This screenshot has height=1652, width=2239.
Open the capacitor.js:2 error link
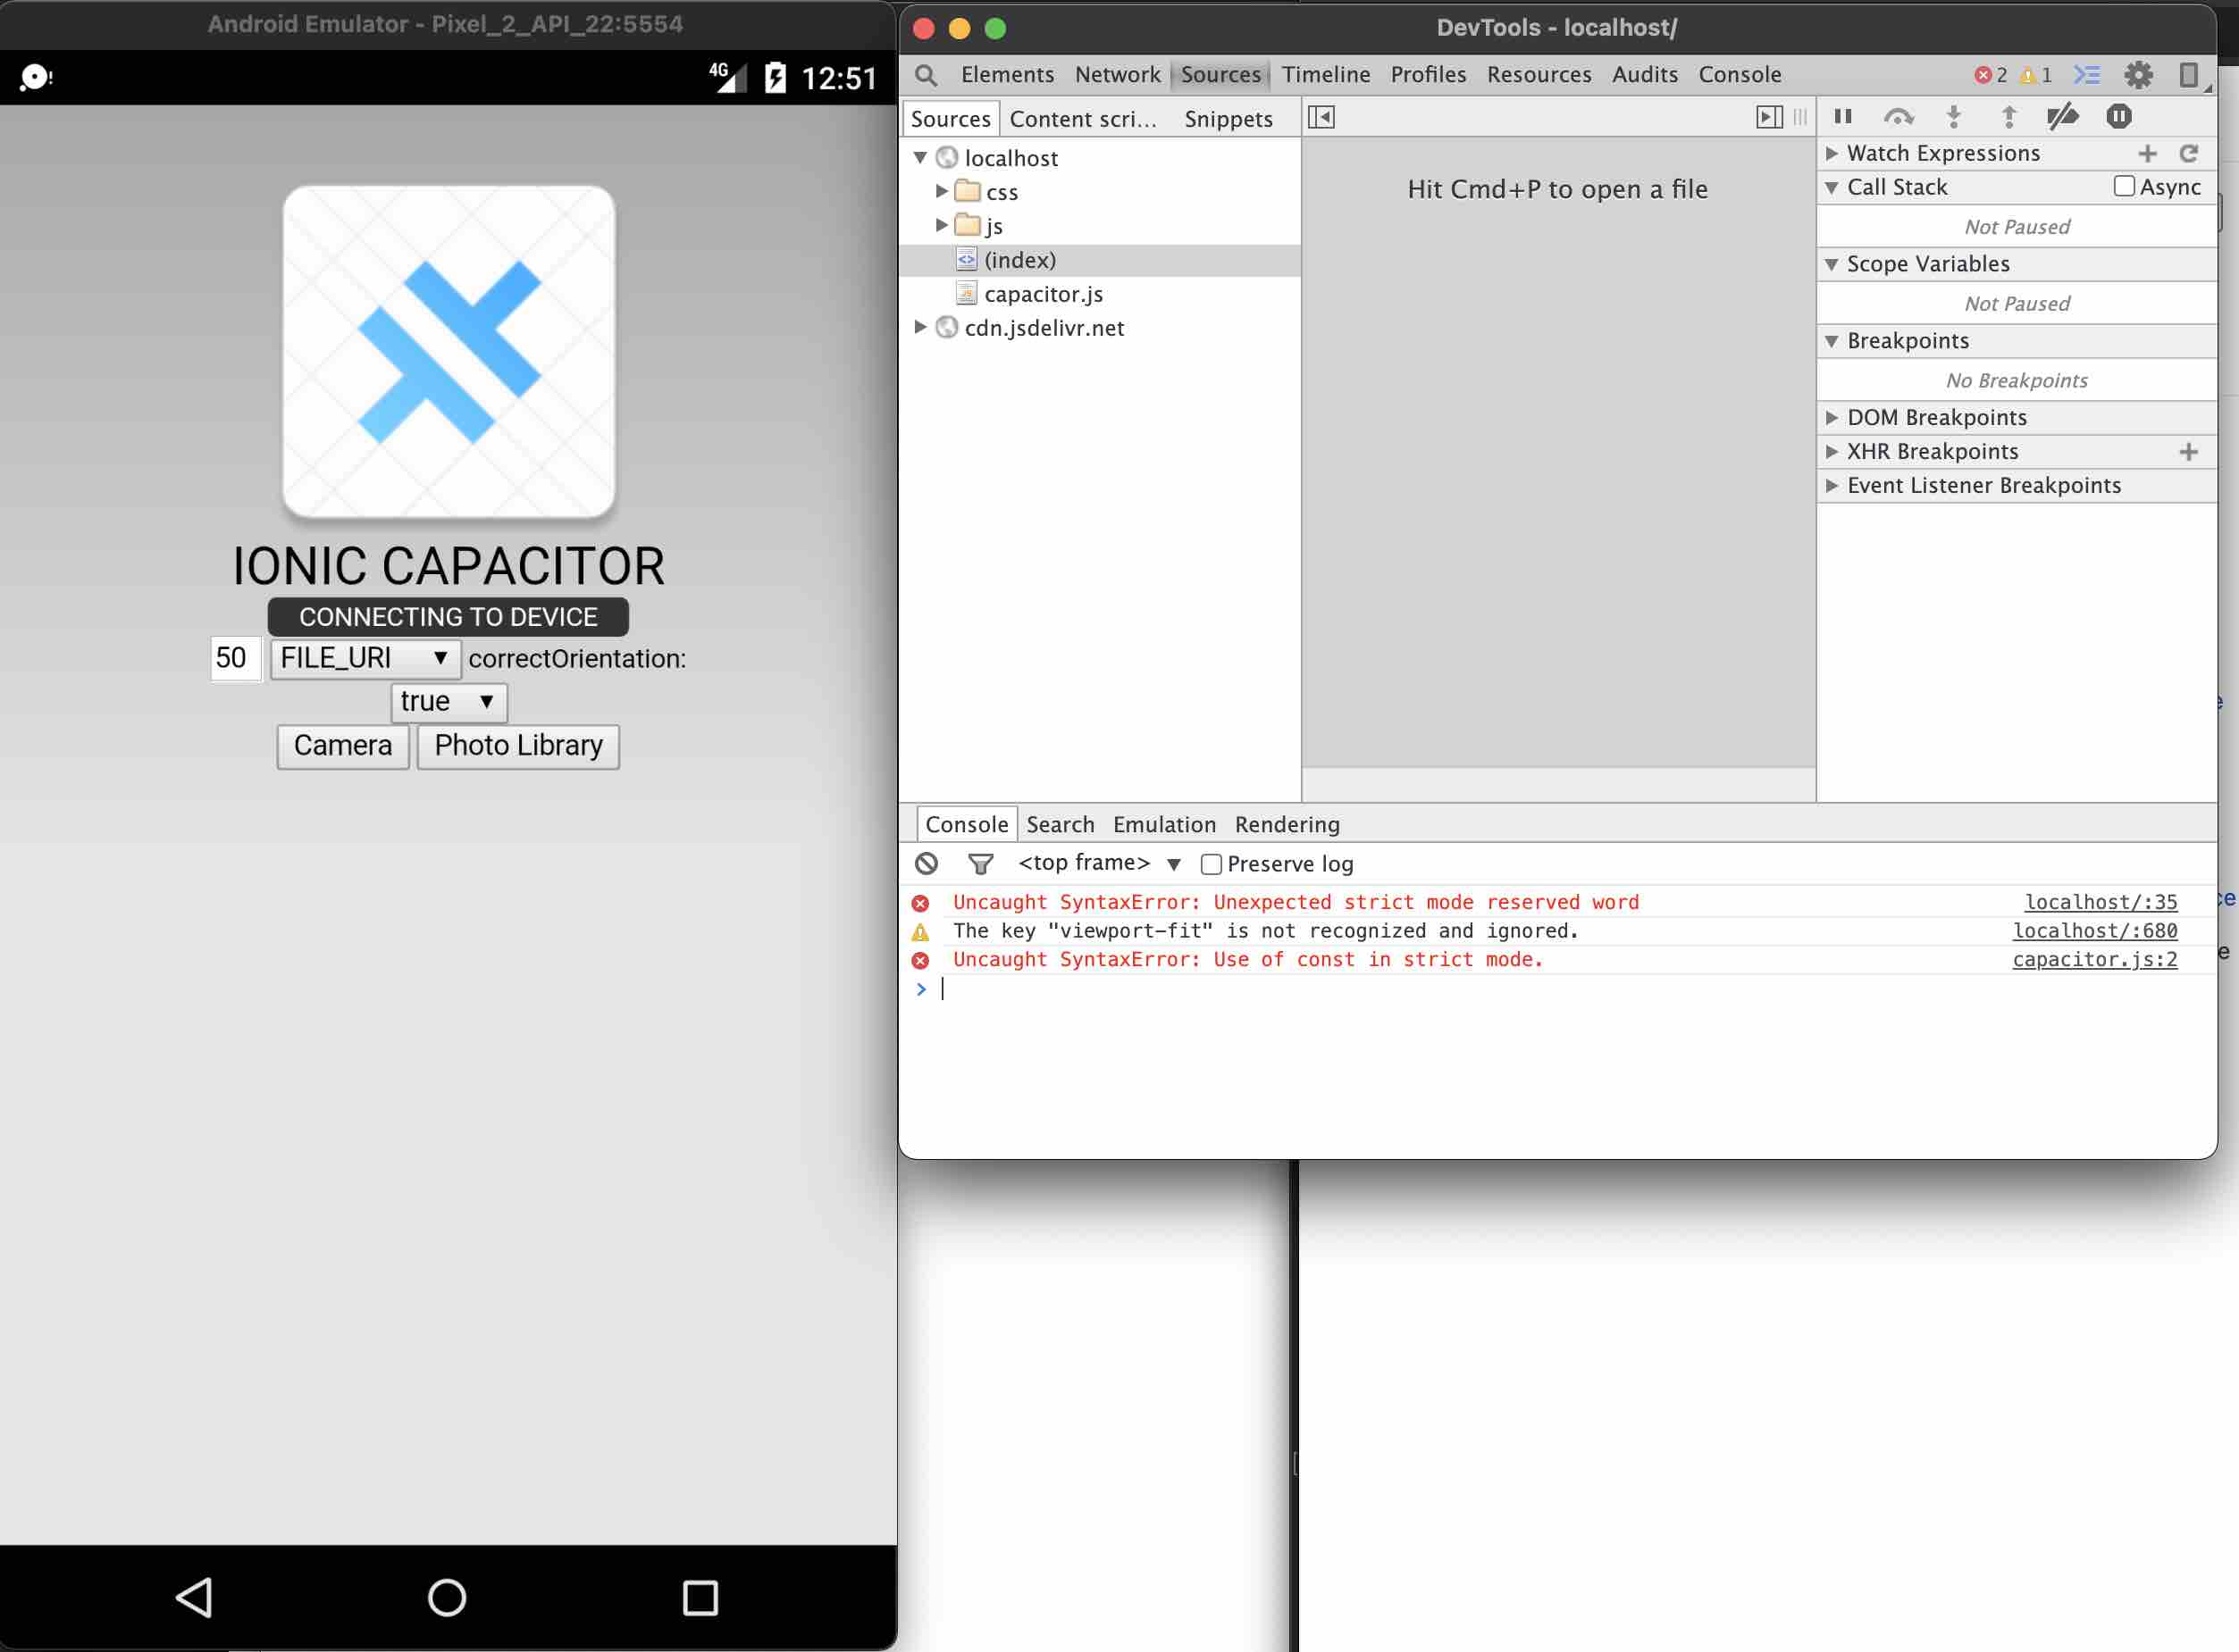[2094, 959]
